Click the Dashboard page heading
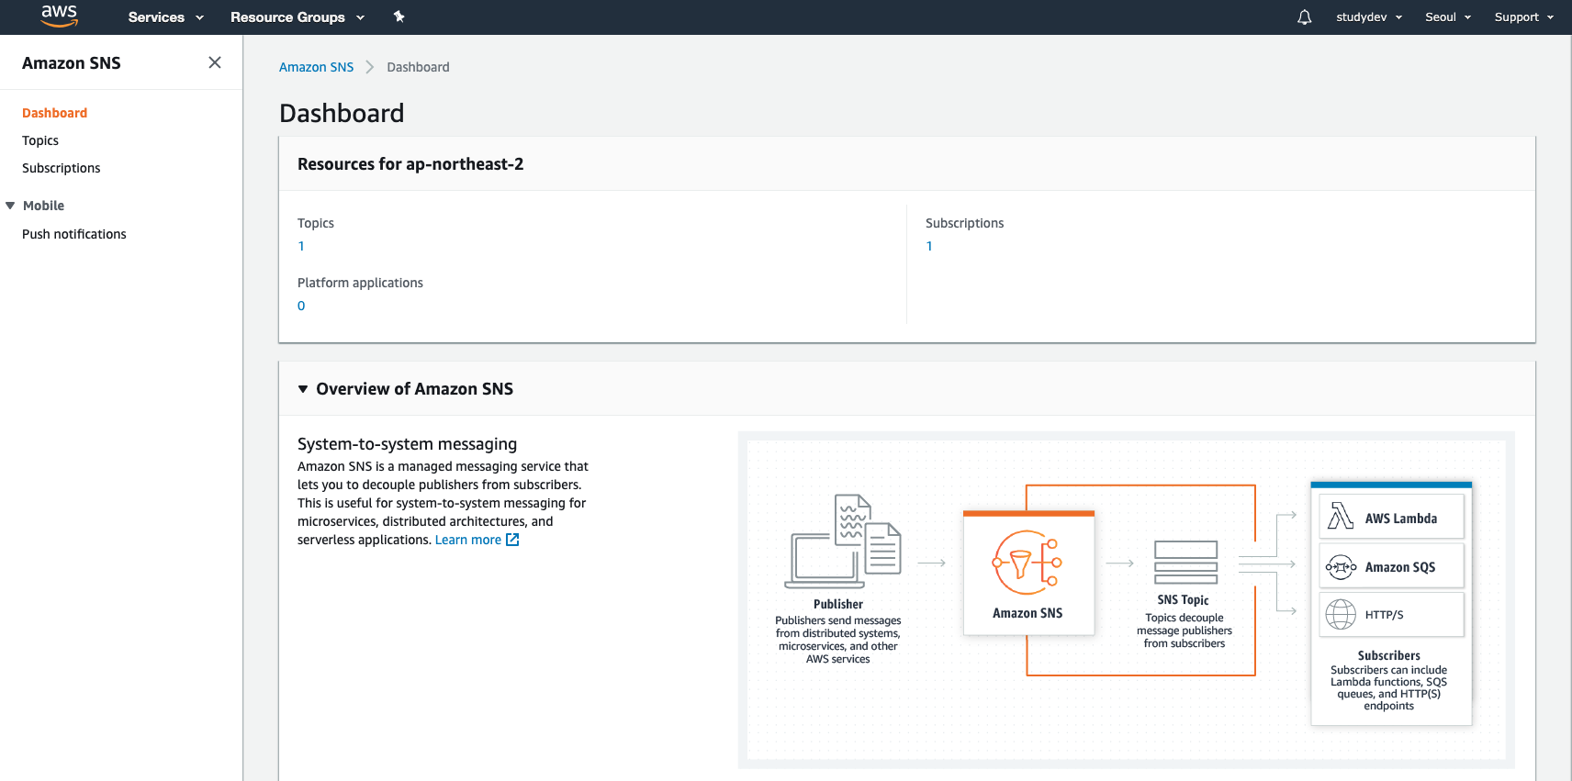 point(342,113)
